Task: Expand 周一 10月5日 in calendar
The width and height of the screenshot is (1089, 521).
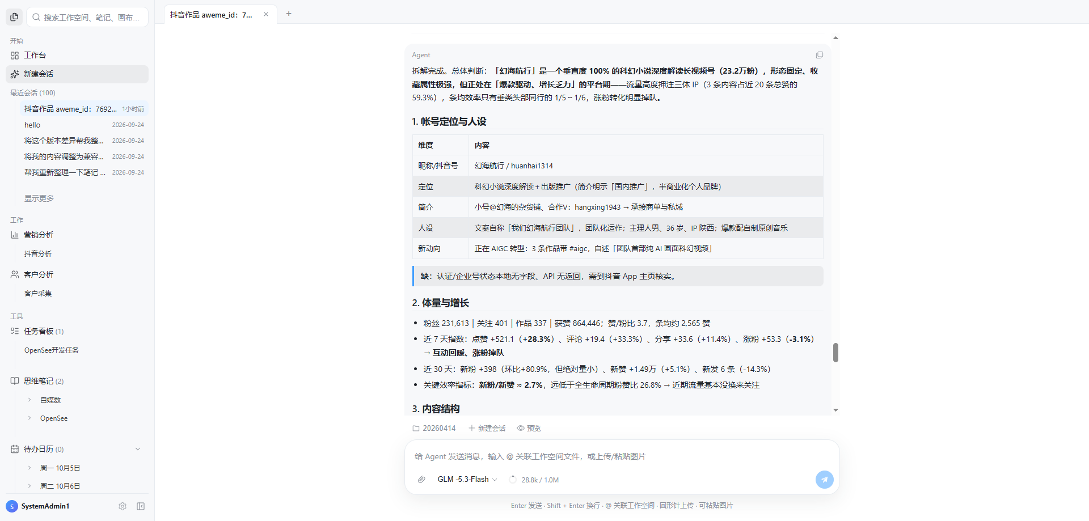Action: tap(29, 468)
